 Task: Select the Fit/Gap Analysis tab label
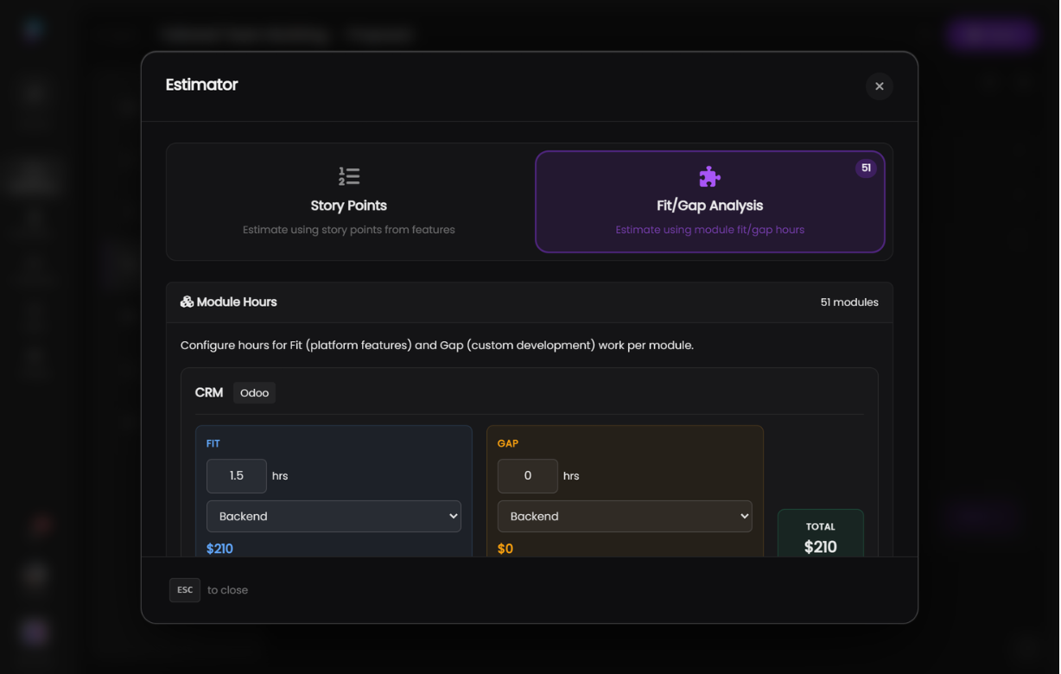click(x=709, y=206)
